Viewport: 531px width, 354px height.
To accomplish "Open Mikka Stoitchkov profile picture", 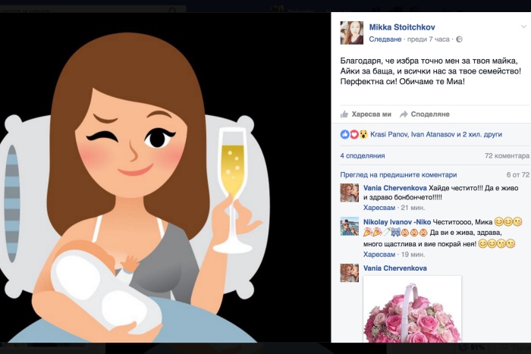I will point(351,33).
